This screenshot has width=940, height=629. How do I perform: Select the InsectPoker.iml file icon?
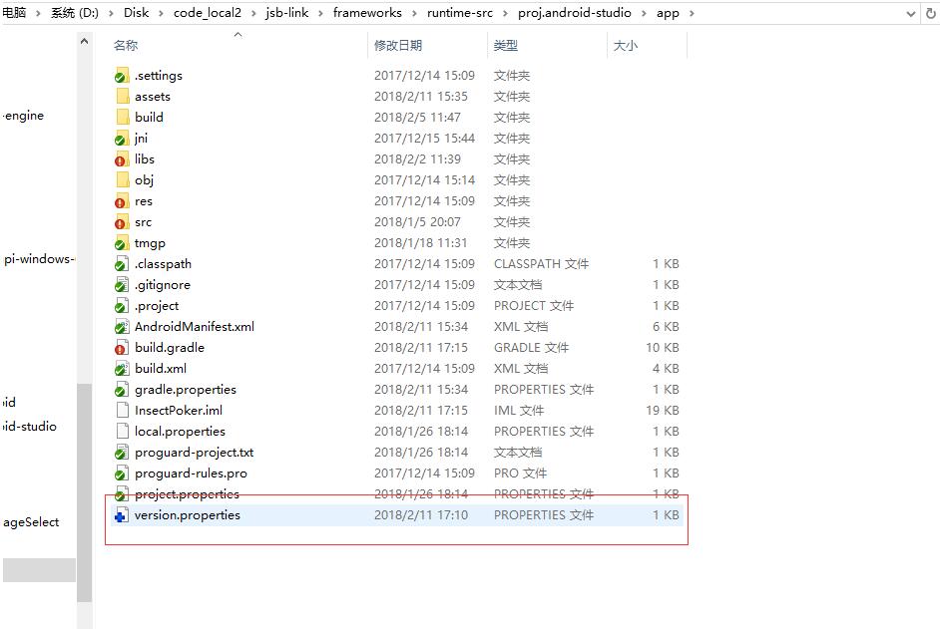click(121, 410)
